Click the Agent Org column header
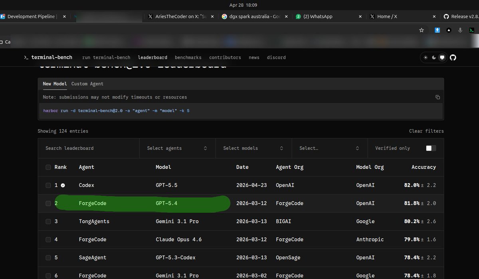This screenshot has height=279, width=479. tap(290, 167)
